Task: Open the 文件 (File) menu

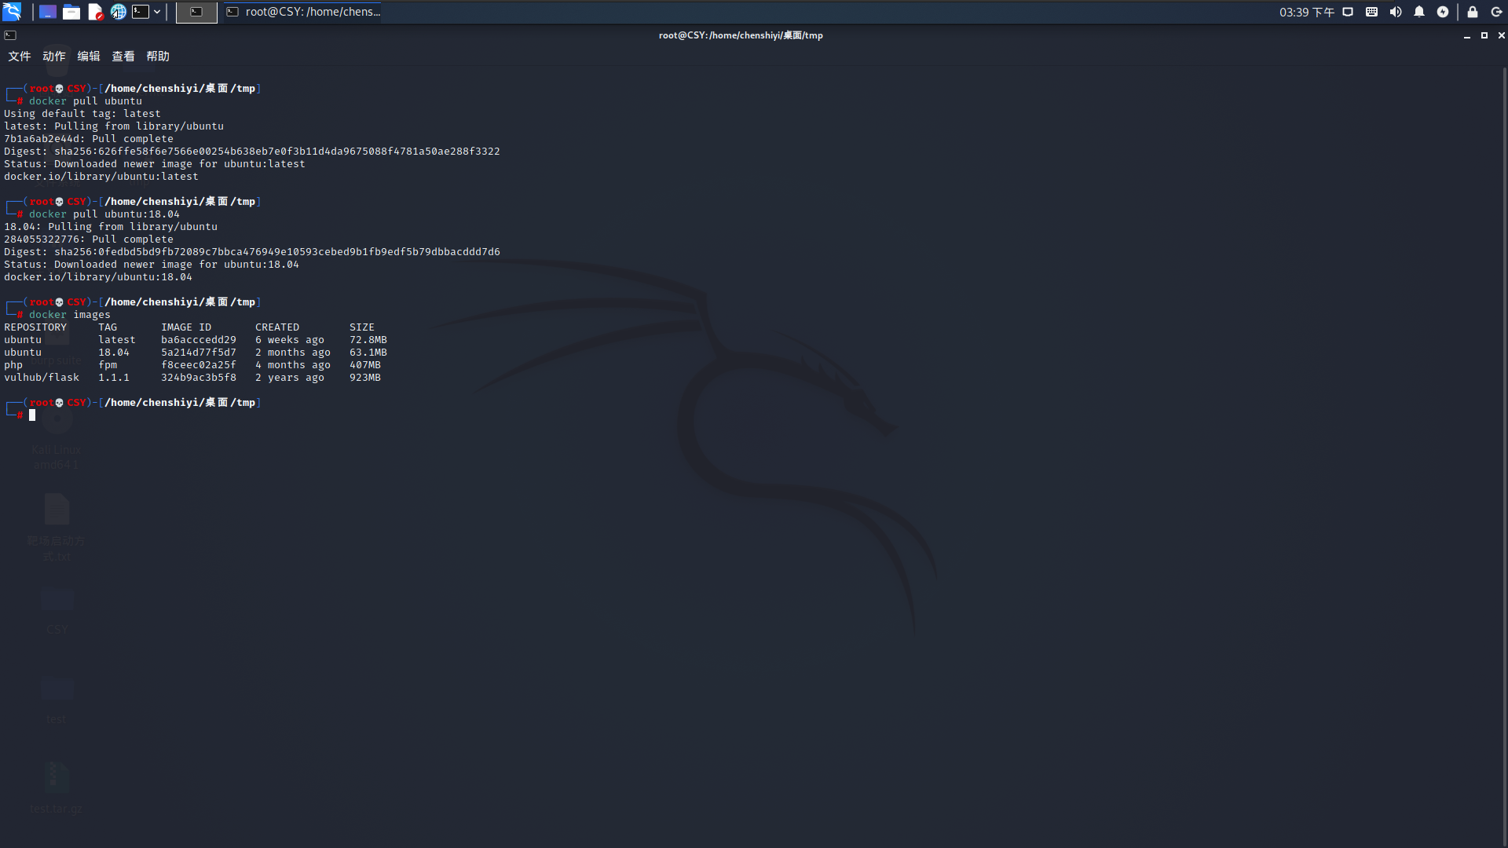Action: point(19,57)
